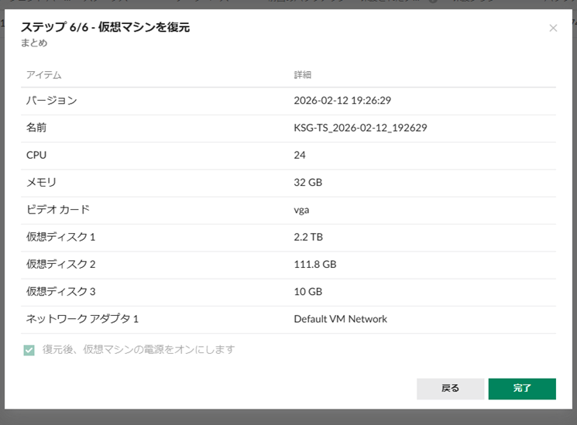Select the ビデオ カード row label

[x=58, y=210]
